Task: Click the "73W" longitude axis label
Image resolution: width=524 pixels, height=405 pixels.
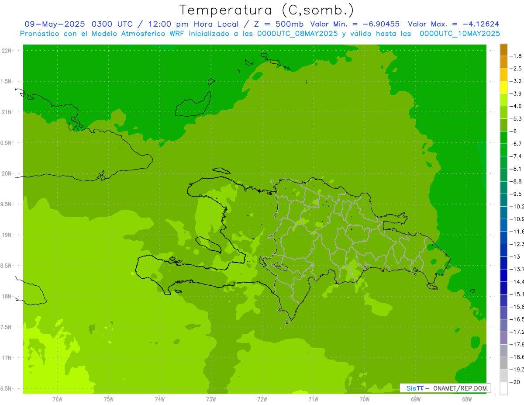Action: (x=211, y=399)
